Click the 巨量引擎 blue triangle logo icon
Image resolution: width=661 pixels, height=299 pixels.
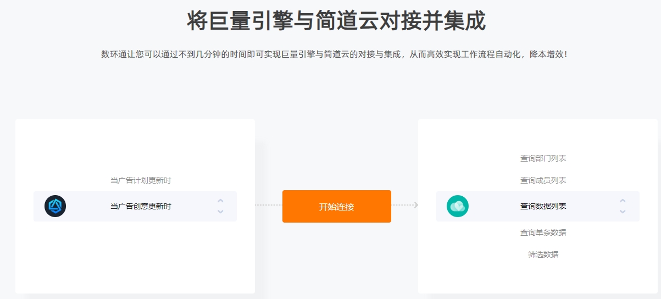tap(55, 206)
